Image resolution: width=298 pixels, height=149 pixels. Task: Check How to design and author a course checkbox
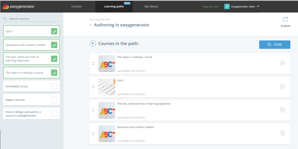point(54,114)
